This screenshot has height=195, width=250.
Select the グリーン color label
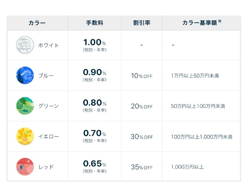coord(48,106)
